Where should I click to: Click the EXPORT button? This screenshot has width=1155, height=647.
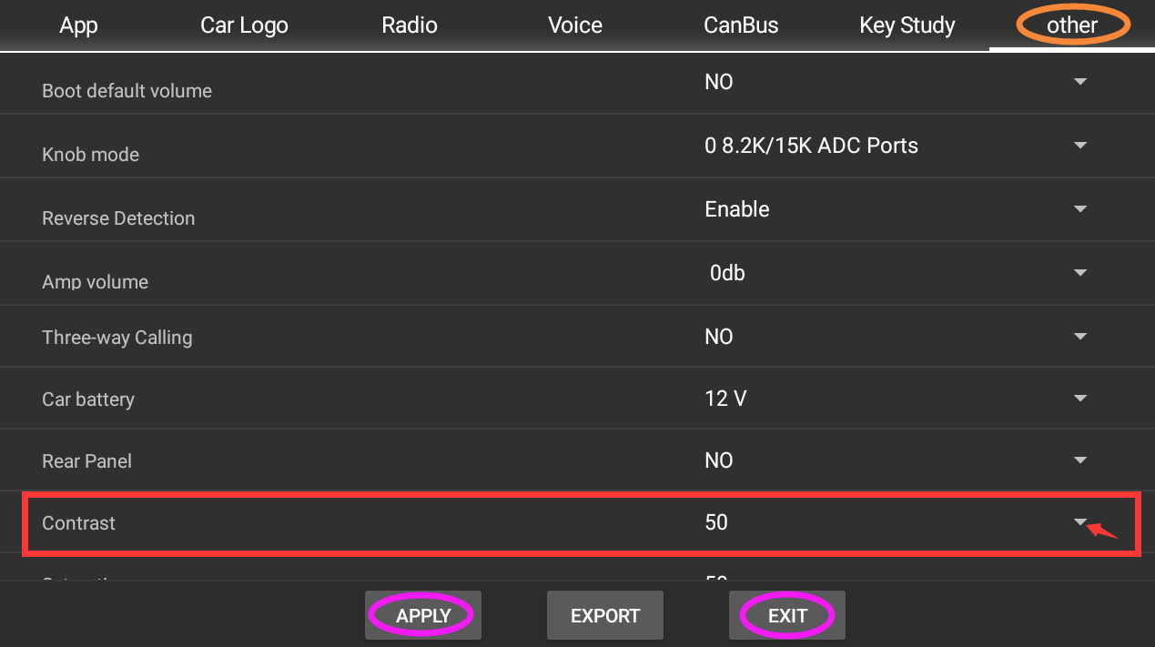click(605, 616)
